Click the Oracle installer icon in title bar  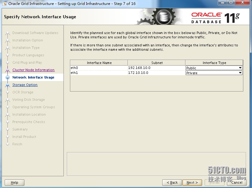(x=4, y=3)
